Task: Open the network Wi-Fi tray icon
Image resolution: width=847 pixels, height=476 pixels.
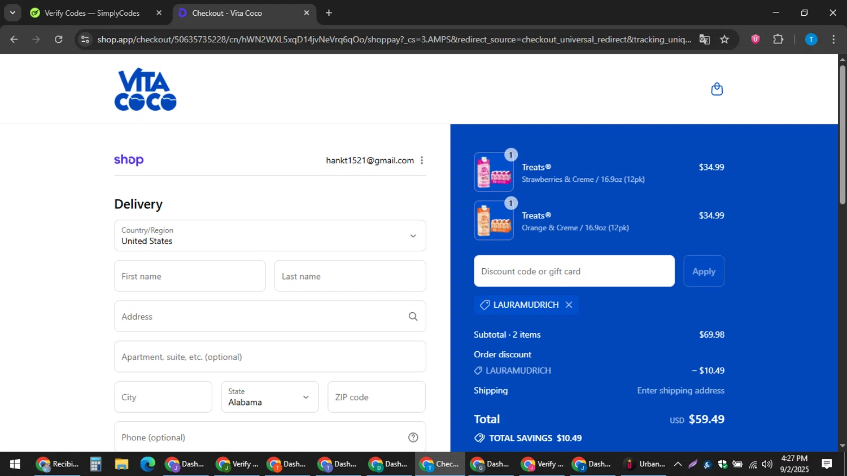Action: 753,464
